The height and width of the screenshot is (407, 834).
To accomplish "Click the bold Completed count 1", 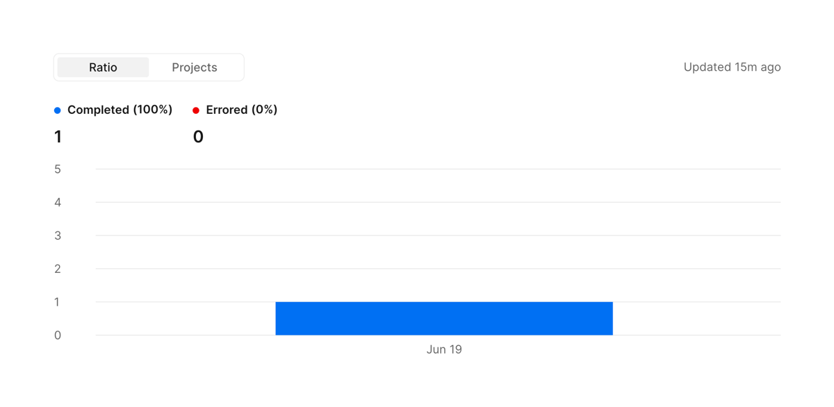I will [58, 137].
